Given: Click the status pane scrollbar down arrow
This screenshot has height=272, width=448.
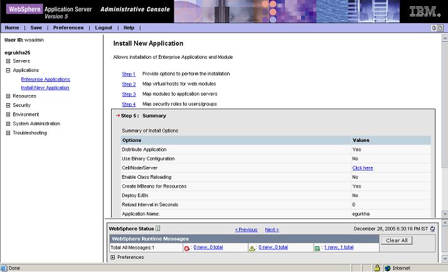Looking at the screenshot, I should [x=445, y=259].
